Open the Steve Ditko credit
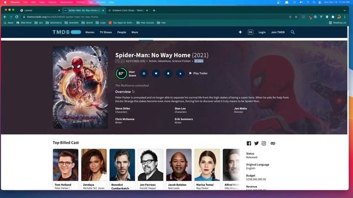 point(122,108)
